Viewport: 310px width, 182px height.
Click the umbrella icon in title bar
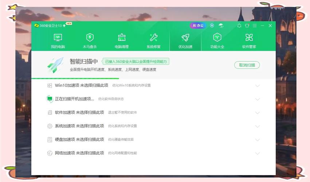221,25
